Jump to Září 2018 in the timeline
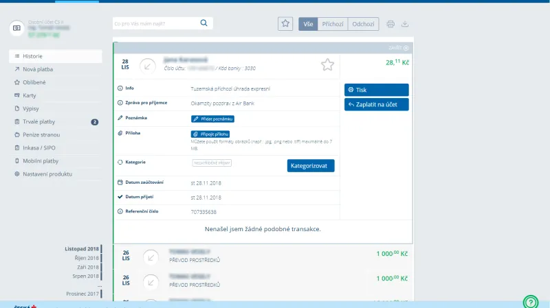 point(88,267)
